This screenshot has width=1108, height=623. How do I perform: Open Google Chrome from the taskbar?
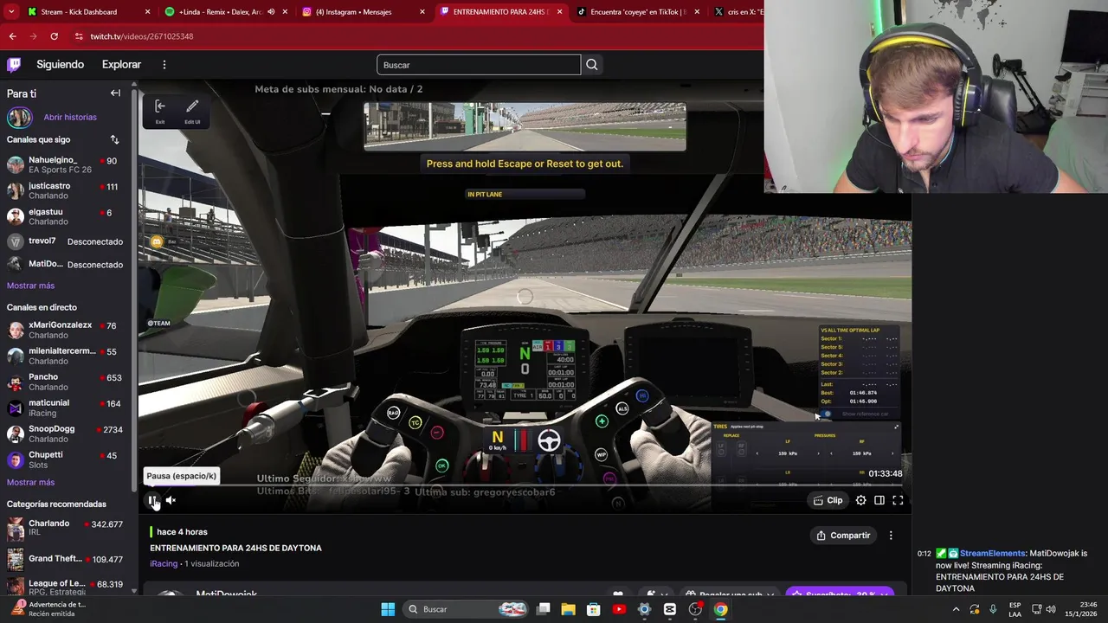pos(720,609)
